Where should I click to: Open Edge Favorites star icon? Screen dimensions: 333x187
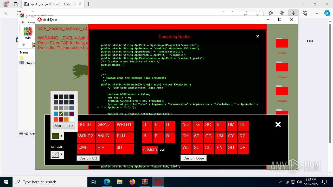(271, 13)
